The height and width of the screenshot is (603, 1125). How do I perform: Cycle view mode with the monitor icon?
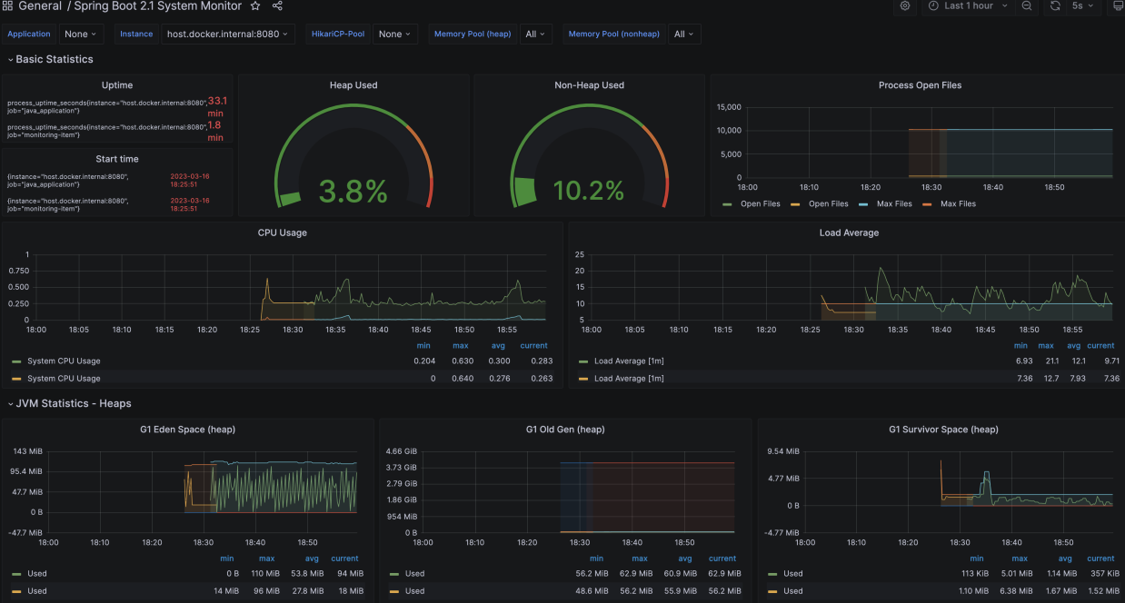1118,5
